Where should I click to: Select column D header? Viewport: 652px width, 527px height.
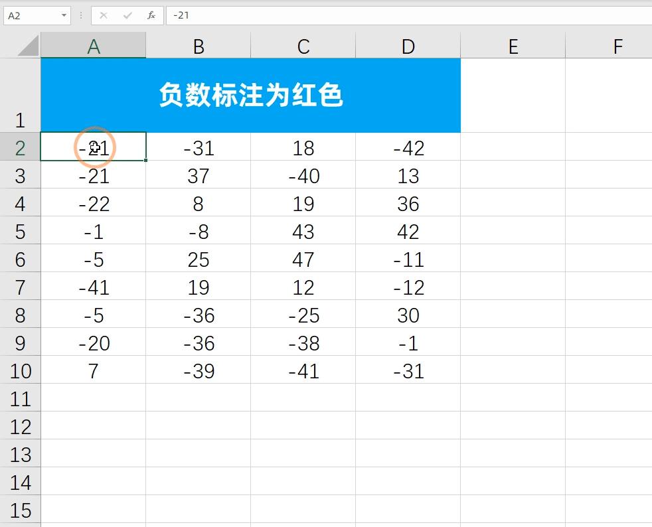click(x=408, y=45)
